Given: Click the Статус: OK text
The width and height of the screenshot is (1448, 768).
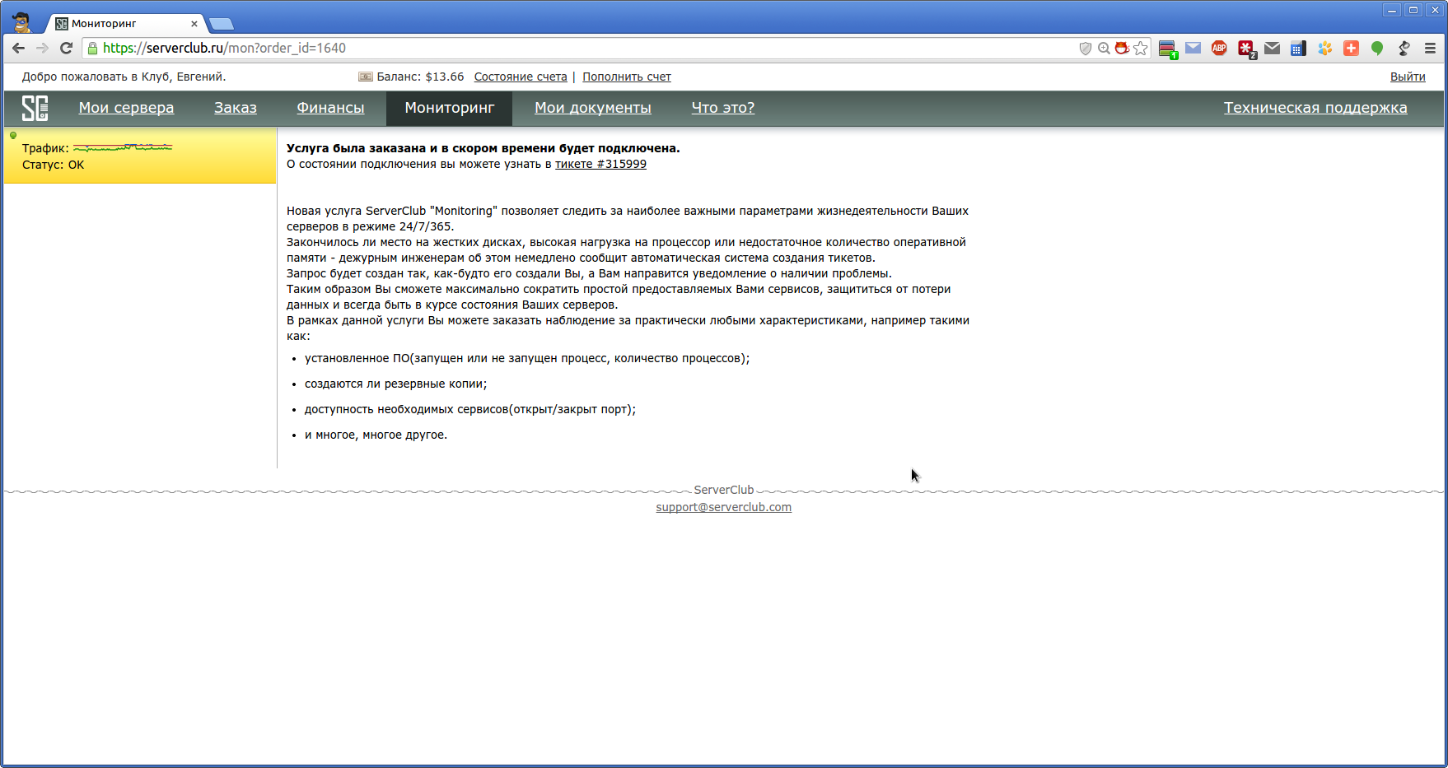Looking at the screenshot, I should tap(53, 165).
